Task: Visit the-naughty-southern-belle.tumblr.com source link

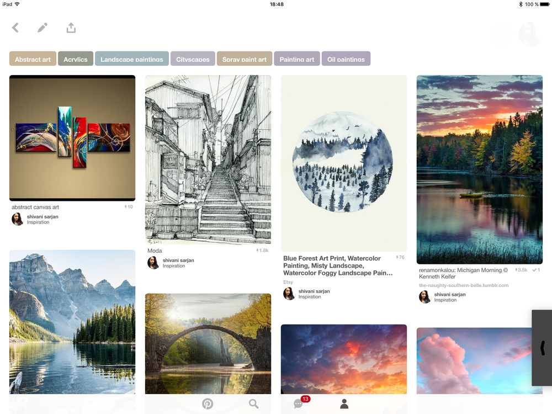Action: tap(463, 285)
